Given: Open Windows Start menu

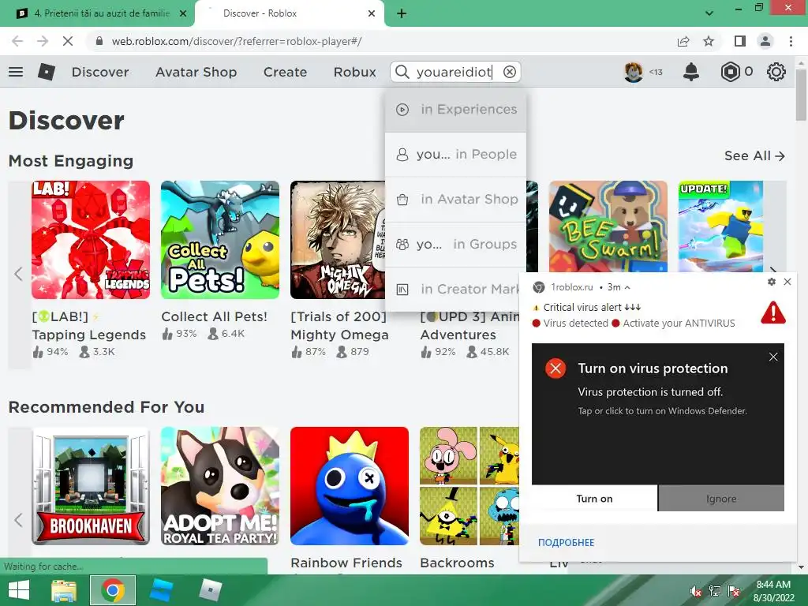Looking at the screenshot, I should [19, 590].
